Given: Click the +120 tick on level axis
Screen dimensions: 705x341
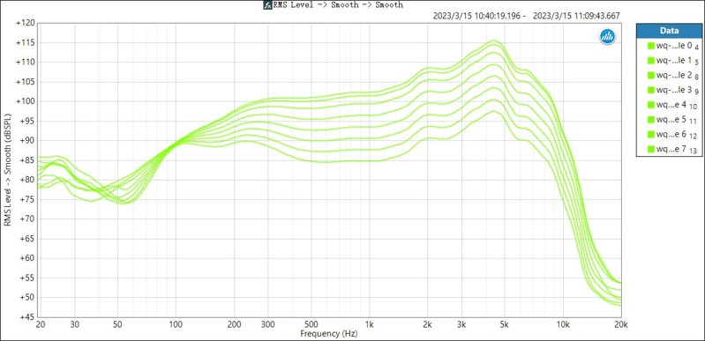Looking at the screenshot, I should (x=25, y=23).
